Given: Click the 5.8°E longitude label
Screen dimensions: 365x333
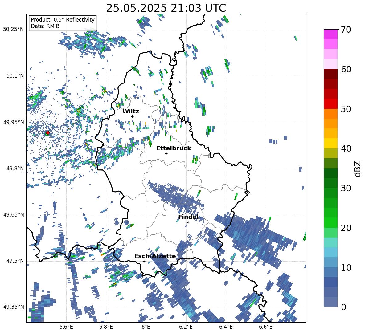Looking at the screenshot, I should (x=106, y=327).
